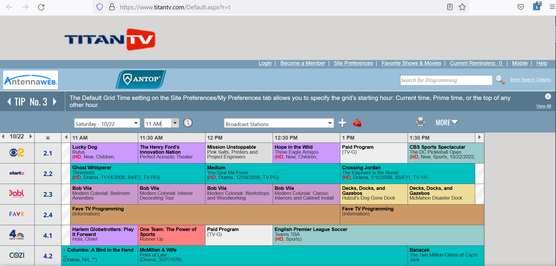Open the Saturday - 10/22 date dropdown
Viewport: 556px width, 266px height.
135,123
